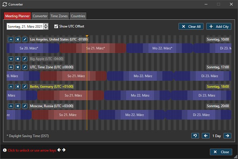Screen dimensions: 238x159
Task: Collapse the Moscow, Russia timeline row
Action: [11, 106]
